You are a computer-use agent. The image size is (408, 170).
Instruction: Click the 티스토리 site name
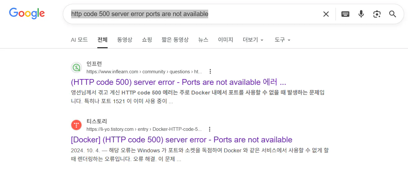coord(97,121)
